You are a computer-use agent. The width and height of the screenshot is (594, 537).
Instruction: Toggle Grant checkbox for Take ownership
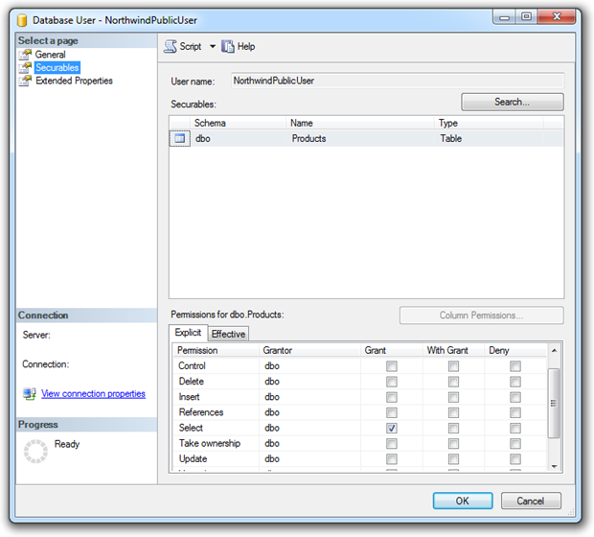click(x=391, y=444)
